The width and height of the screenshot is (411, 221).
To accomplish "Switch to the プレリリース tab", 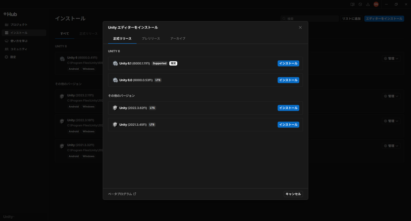I will tap(151, 39).
